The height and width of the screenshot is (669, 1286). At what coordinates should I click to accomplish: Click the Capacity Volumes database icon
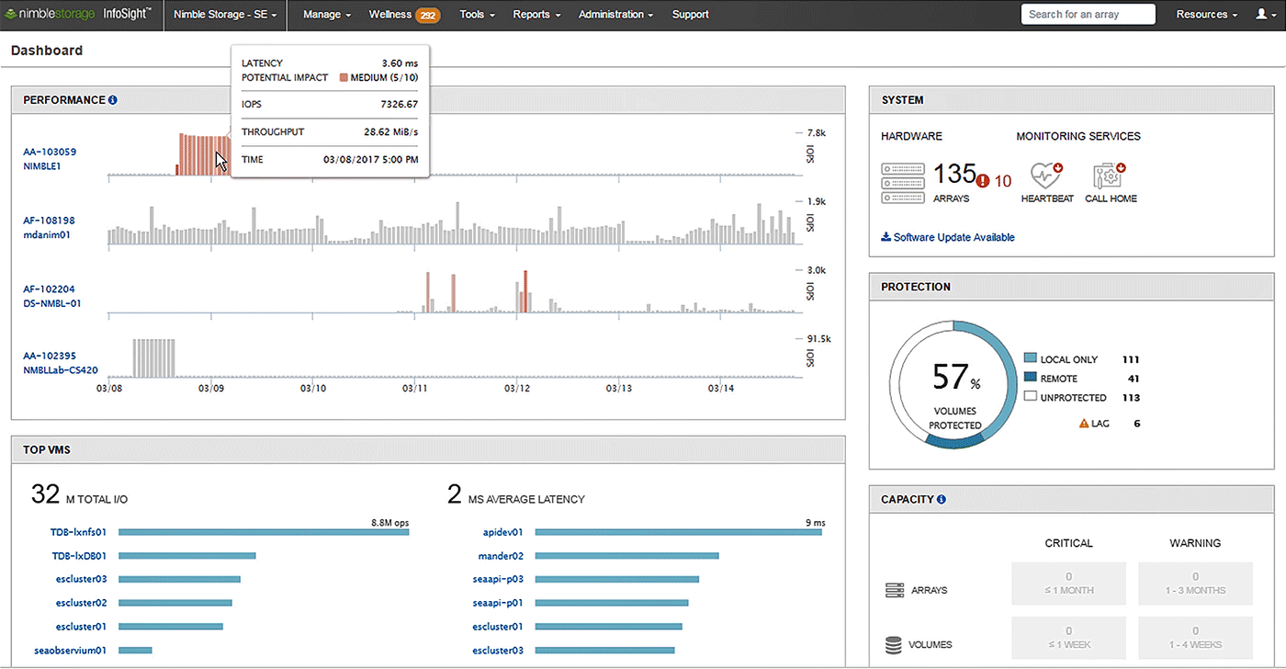click(x=894, y=645)
